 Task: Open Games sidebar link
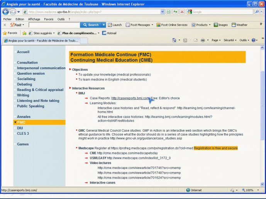[23, 144]
